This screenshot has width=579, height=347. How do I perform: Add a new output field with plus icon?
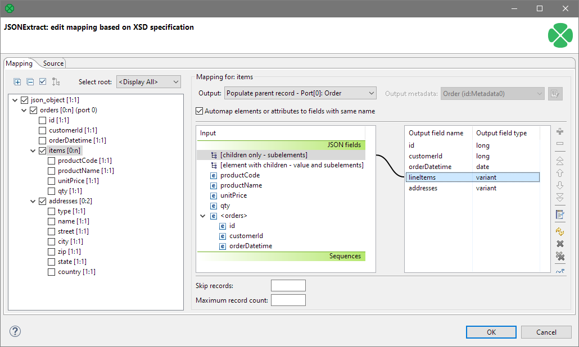point(560,131)
